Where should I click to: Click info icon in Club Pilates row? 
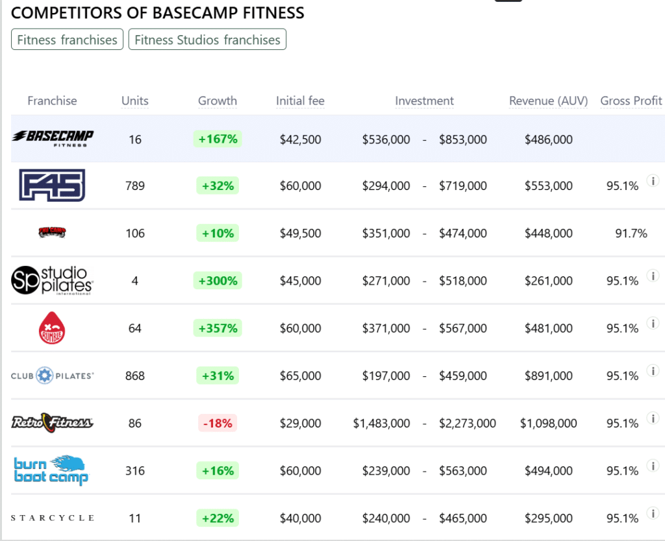(x=653, y=370)
